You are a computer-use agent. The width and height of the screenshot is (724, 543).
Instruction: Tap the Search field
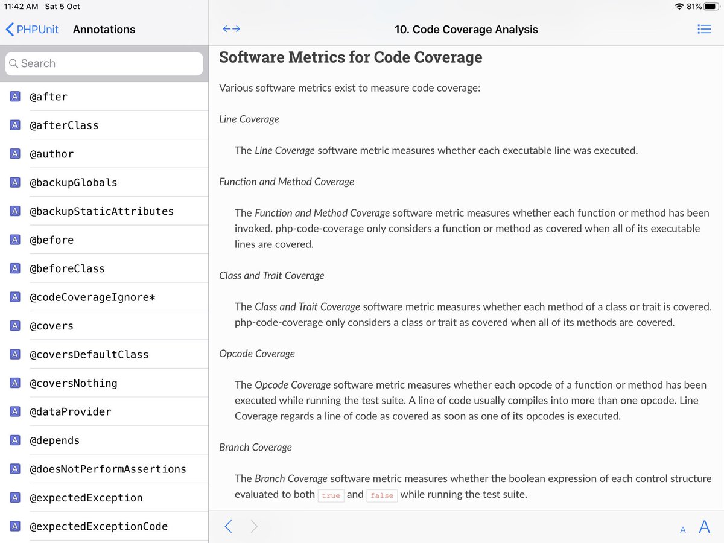coord(104,63)
